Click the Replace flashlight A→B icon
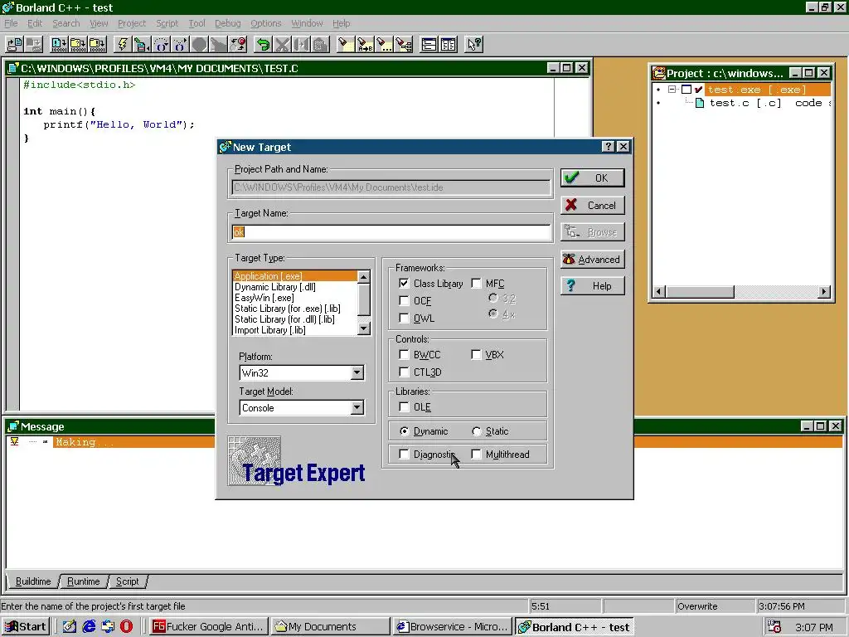Screen dimensions: 849x637 pos(365,45)
